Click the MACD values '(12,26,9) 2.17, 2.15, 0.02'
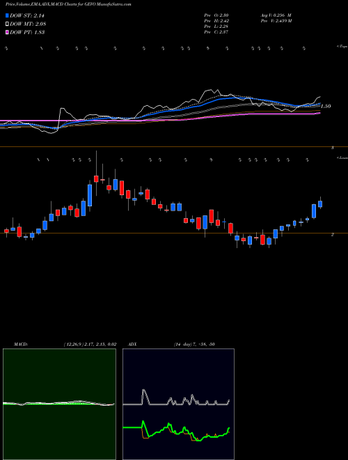Viewport: 348px width, 460px height. pyautogui.click(x=90, y=344)
